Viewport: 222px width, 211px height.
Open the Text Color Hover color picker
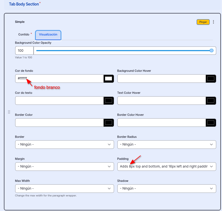(211, 101)
